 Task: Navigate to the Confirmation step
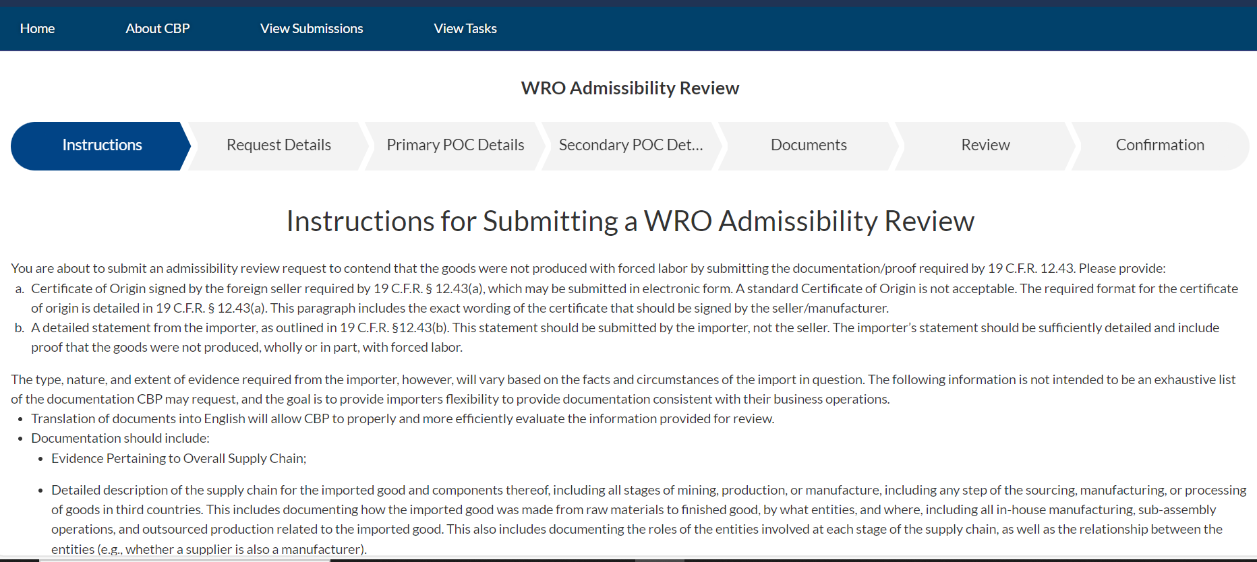[x=1160, y=145]
